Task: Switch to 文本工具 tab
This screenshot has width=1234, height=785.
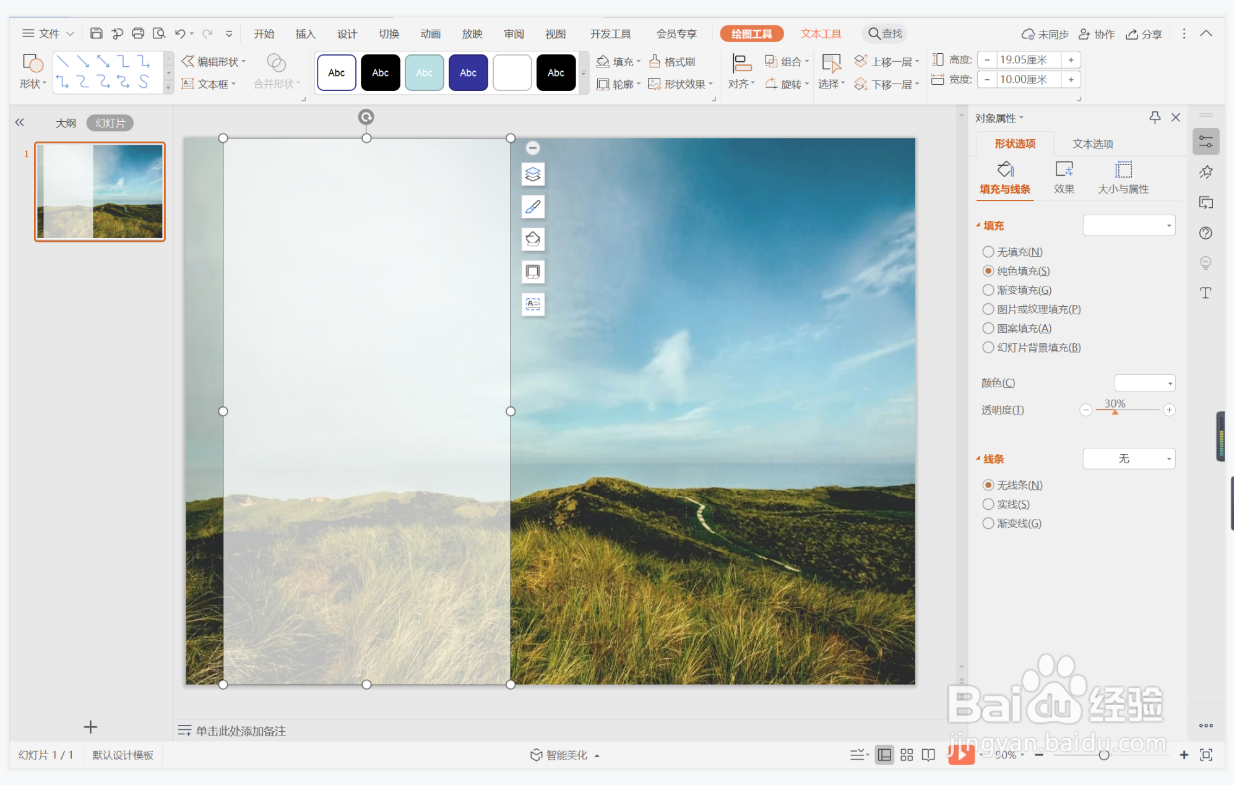Action: 821,33
